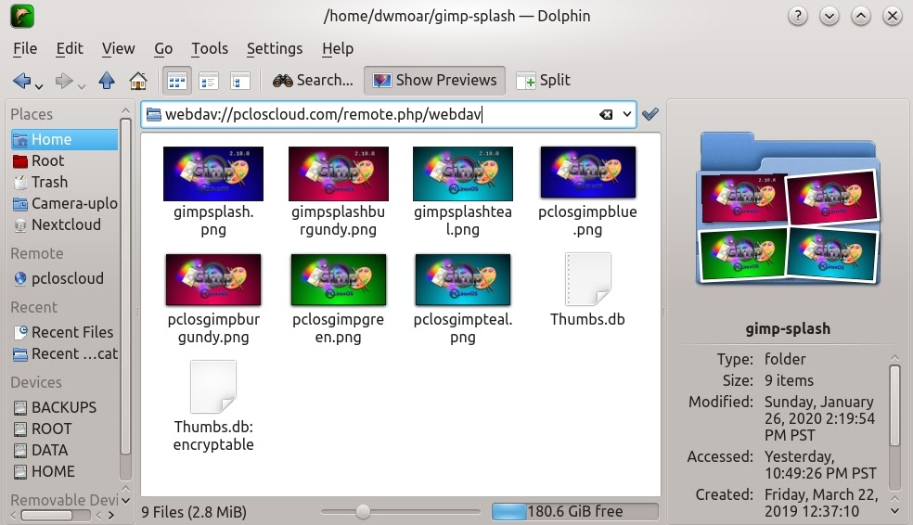Open Camera-uplo folder in Places
This screenshot has height=525, width=913.
[64, 204]
